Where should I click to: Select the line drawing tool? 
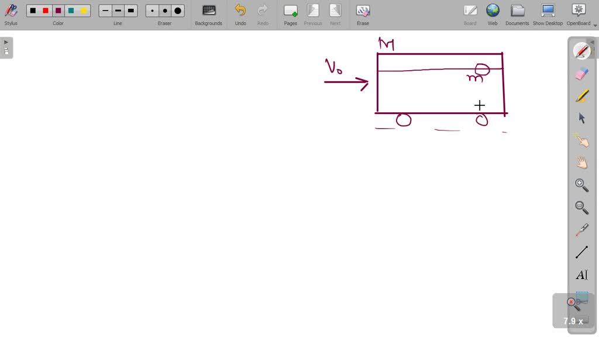pyautogui.click(x=581, y=252)
